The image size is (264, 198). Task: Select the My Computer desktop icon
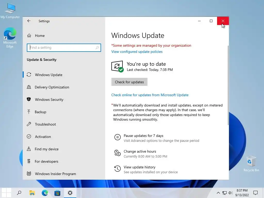[10, 10]
